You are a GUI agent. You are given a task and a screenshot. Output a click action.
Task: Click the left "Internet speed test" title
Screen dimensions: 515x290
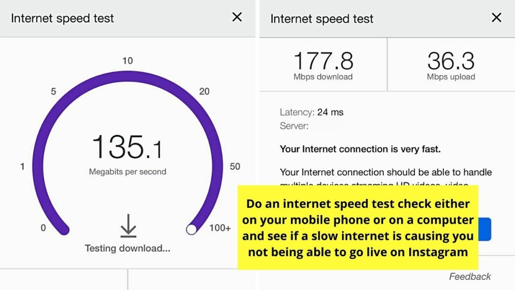coord(62,19)
